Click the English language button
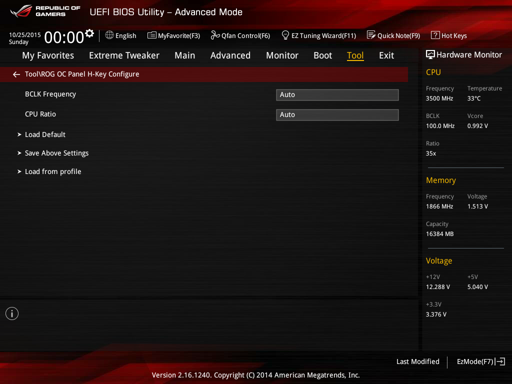Viewport: 512px width, 384px height. pos(121,35)
